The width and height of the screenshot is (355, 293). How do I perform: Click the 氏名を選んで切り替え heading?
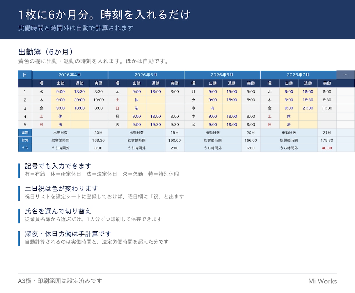coord(58,211)
